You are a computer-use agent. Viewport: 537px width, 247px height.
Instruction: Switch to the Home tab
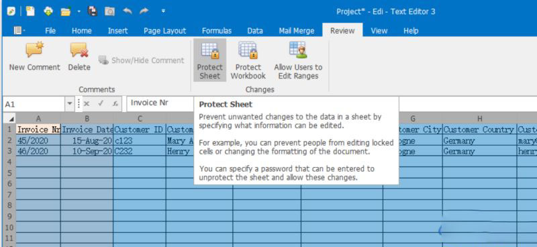pyautogui.click(x=81, y=31)
